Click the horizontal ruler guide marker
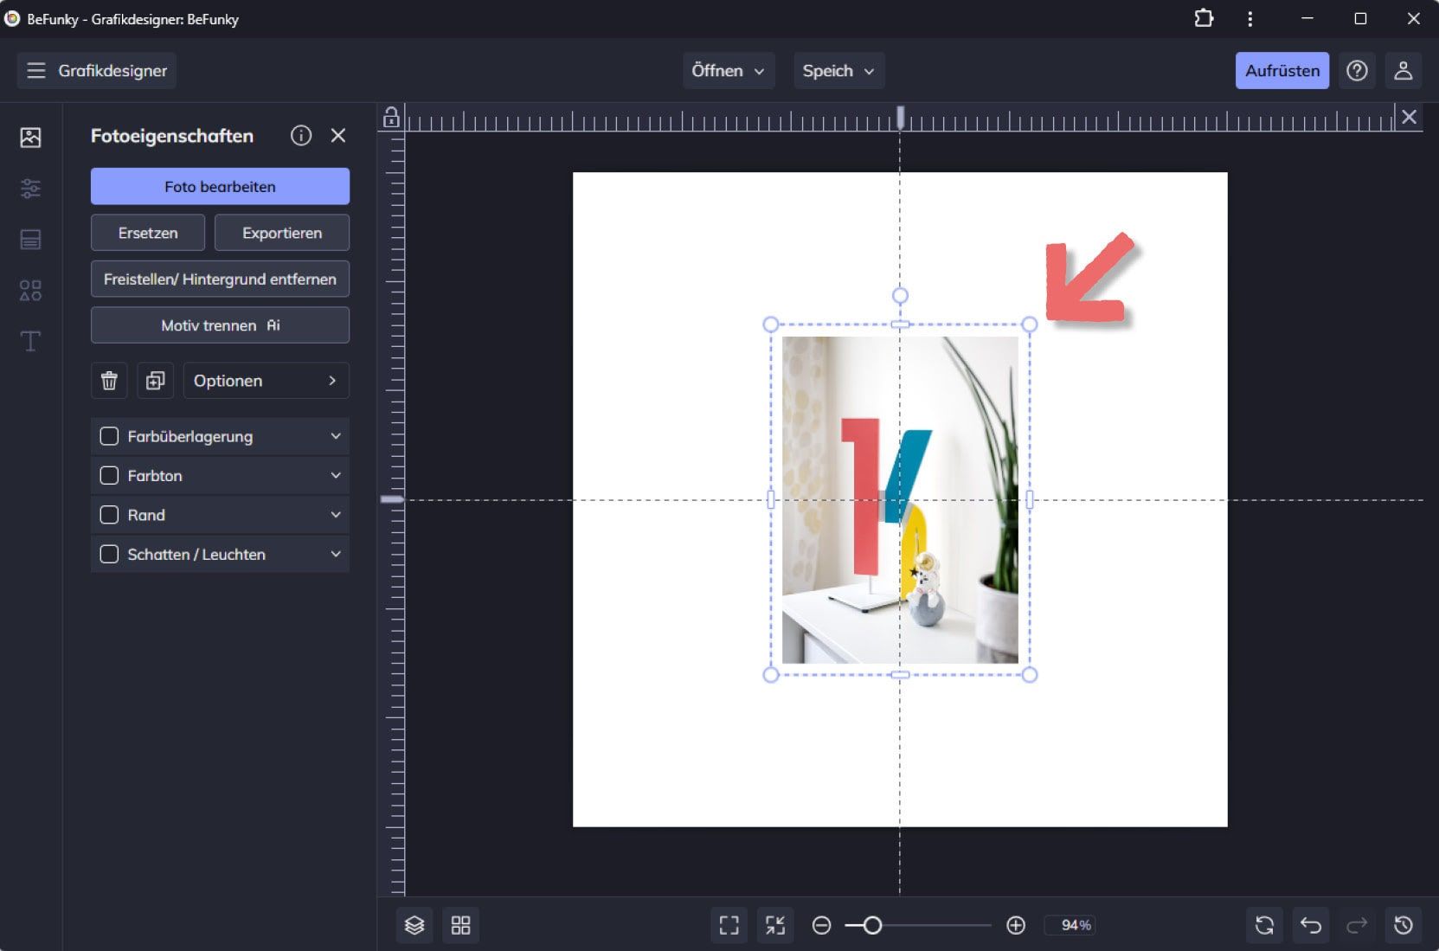This screenshot has height=951, width=1439. click(900, 117)
